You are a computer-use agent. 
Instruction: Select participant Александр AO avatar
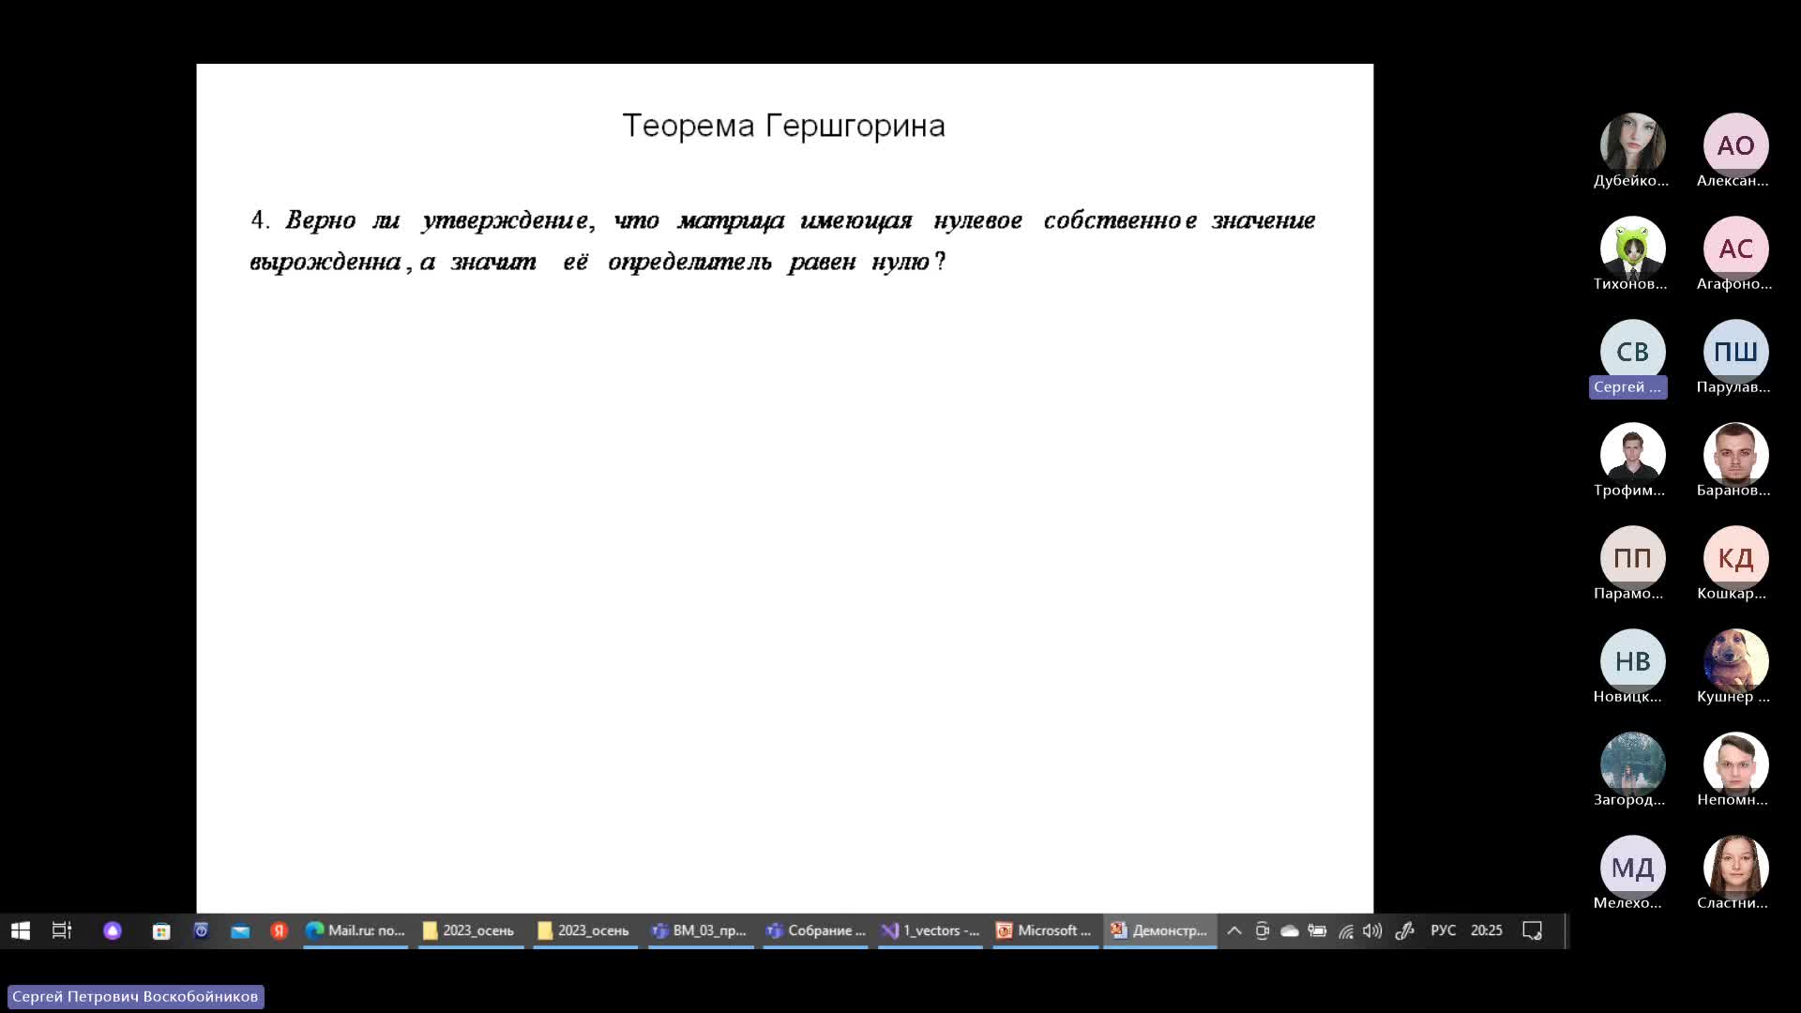point(1735,145)
